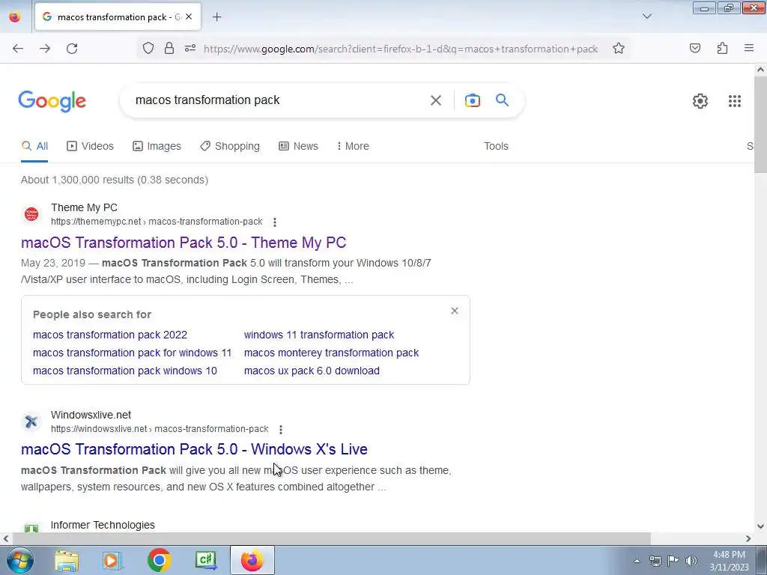767x575 pixels.
Task: Search for windows 11 transformation pack
Action: (x=319, y=335)
